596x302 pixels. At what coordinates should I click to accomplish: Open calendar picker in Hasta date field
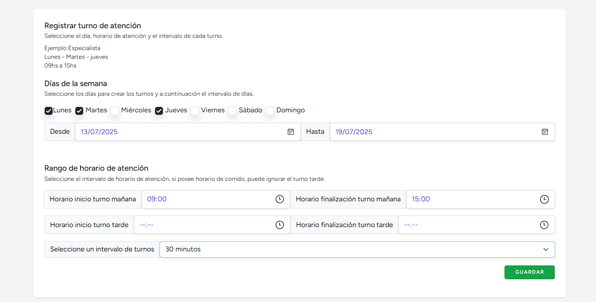545,132
